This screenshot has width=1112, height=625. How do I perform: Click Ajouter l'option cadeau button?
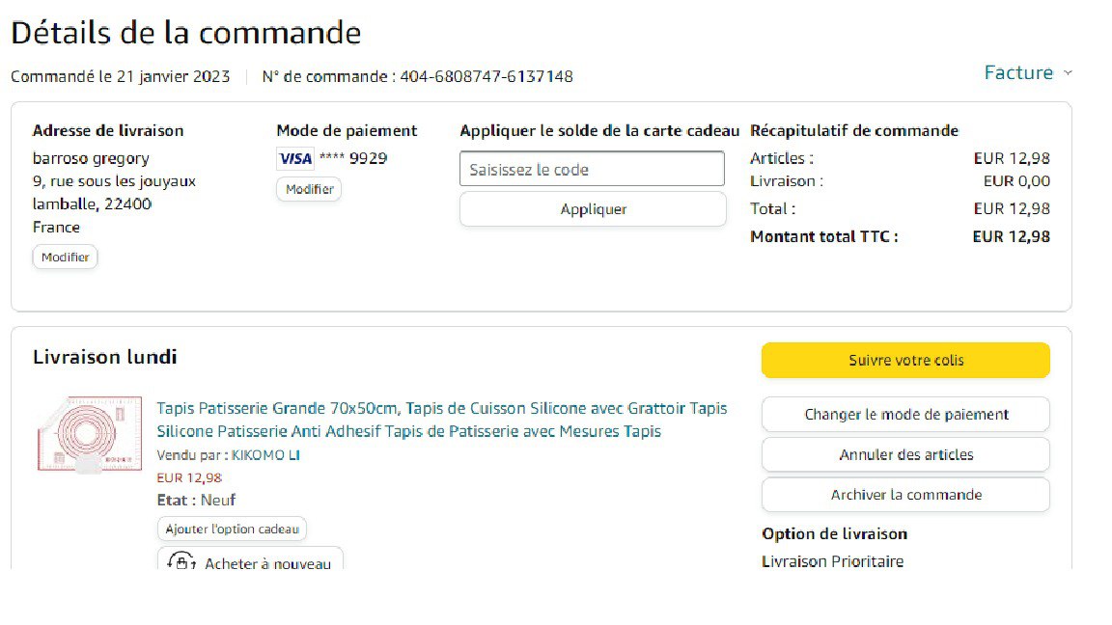(x=232, y=529)
